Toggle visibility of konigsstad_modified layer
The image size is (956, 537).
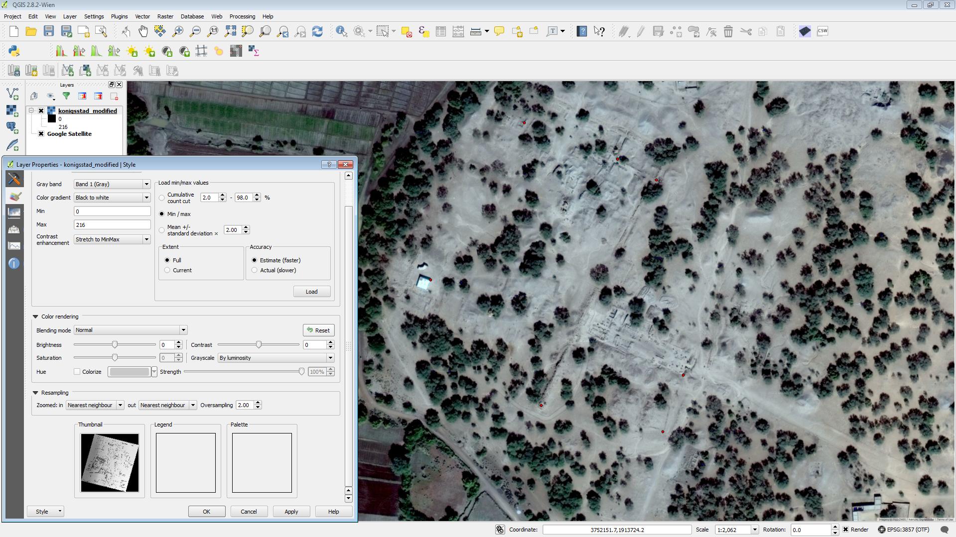point(41,111)
